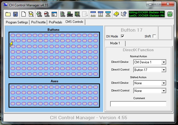178x125 pixels.
Task: Select the first button in Axes grid
Action: click(12, 87)
